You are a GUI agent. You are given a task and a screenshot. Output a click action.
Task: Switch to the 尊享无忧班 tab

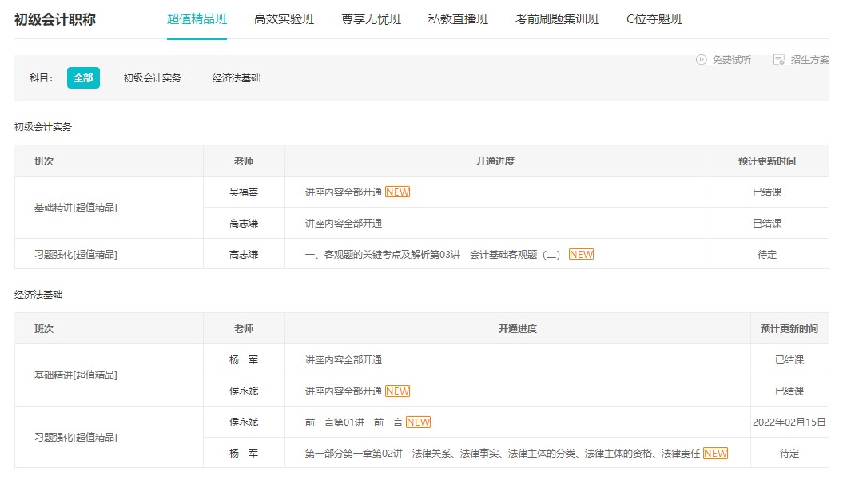pos(372,18)
